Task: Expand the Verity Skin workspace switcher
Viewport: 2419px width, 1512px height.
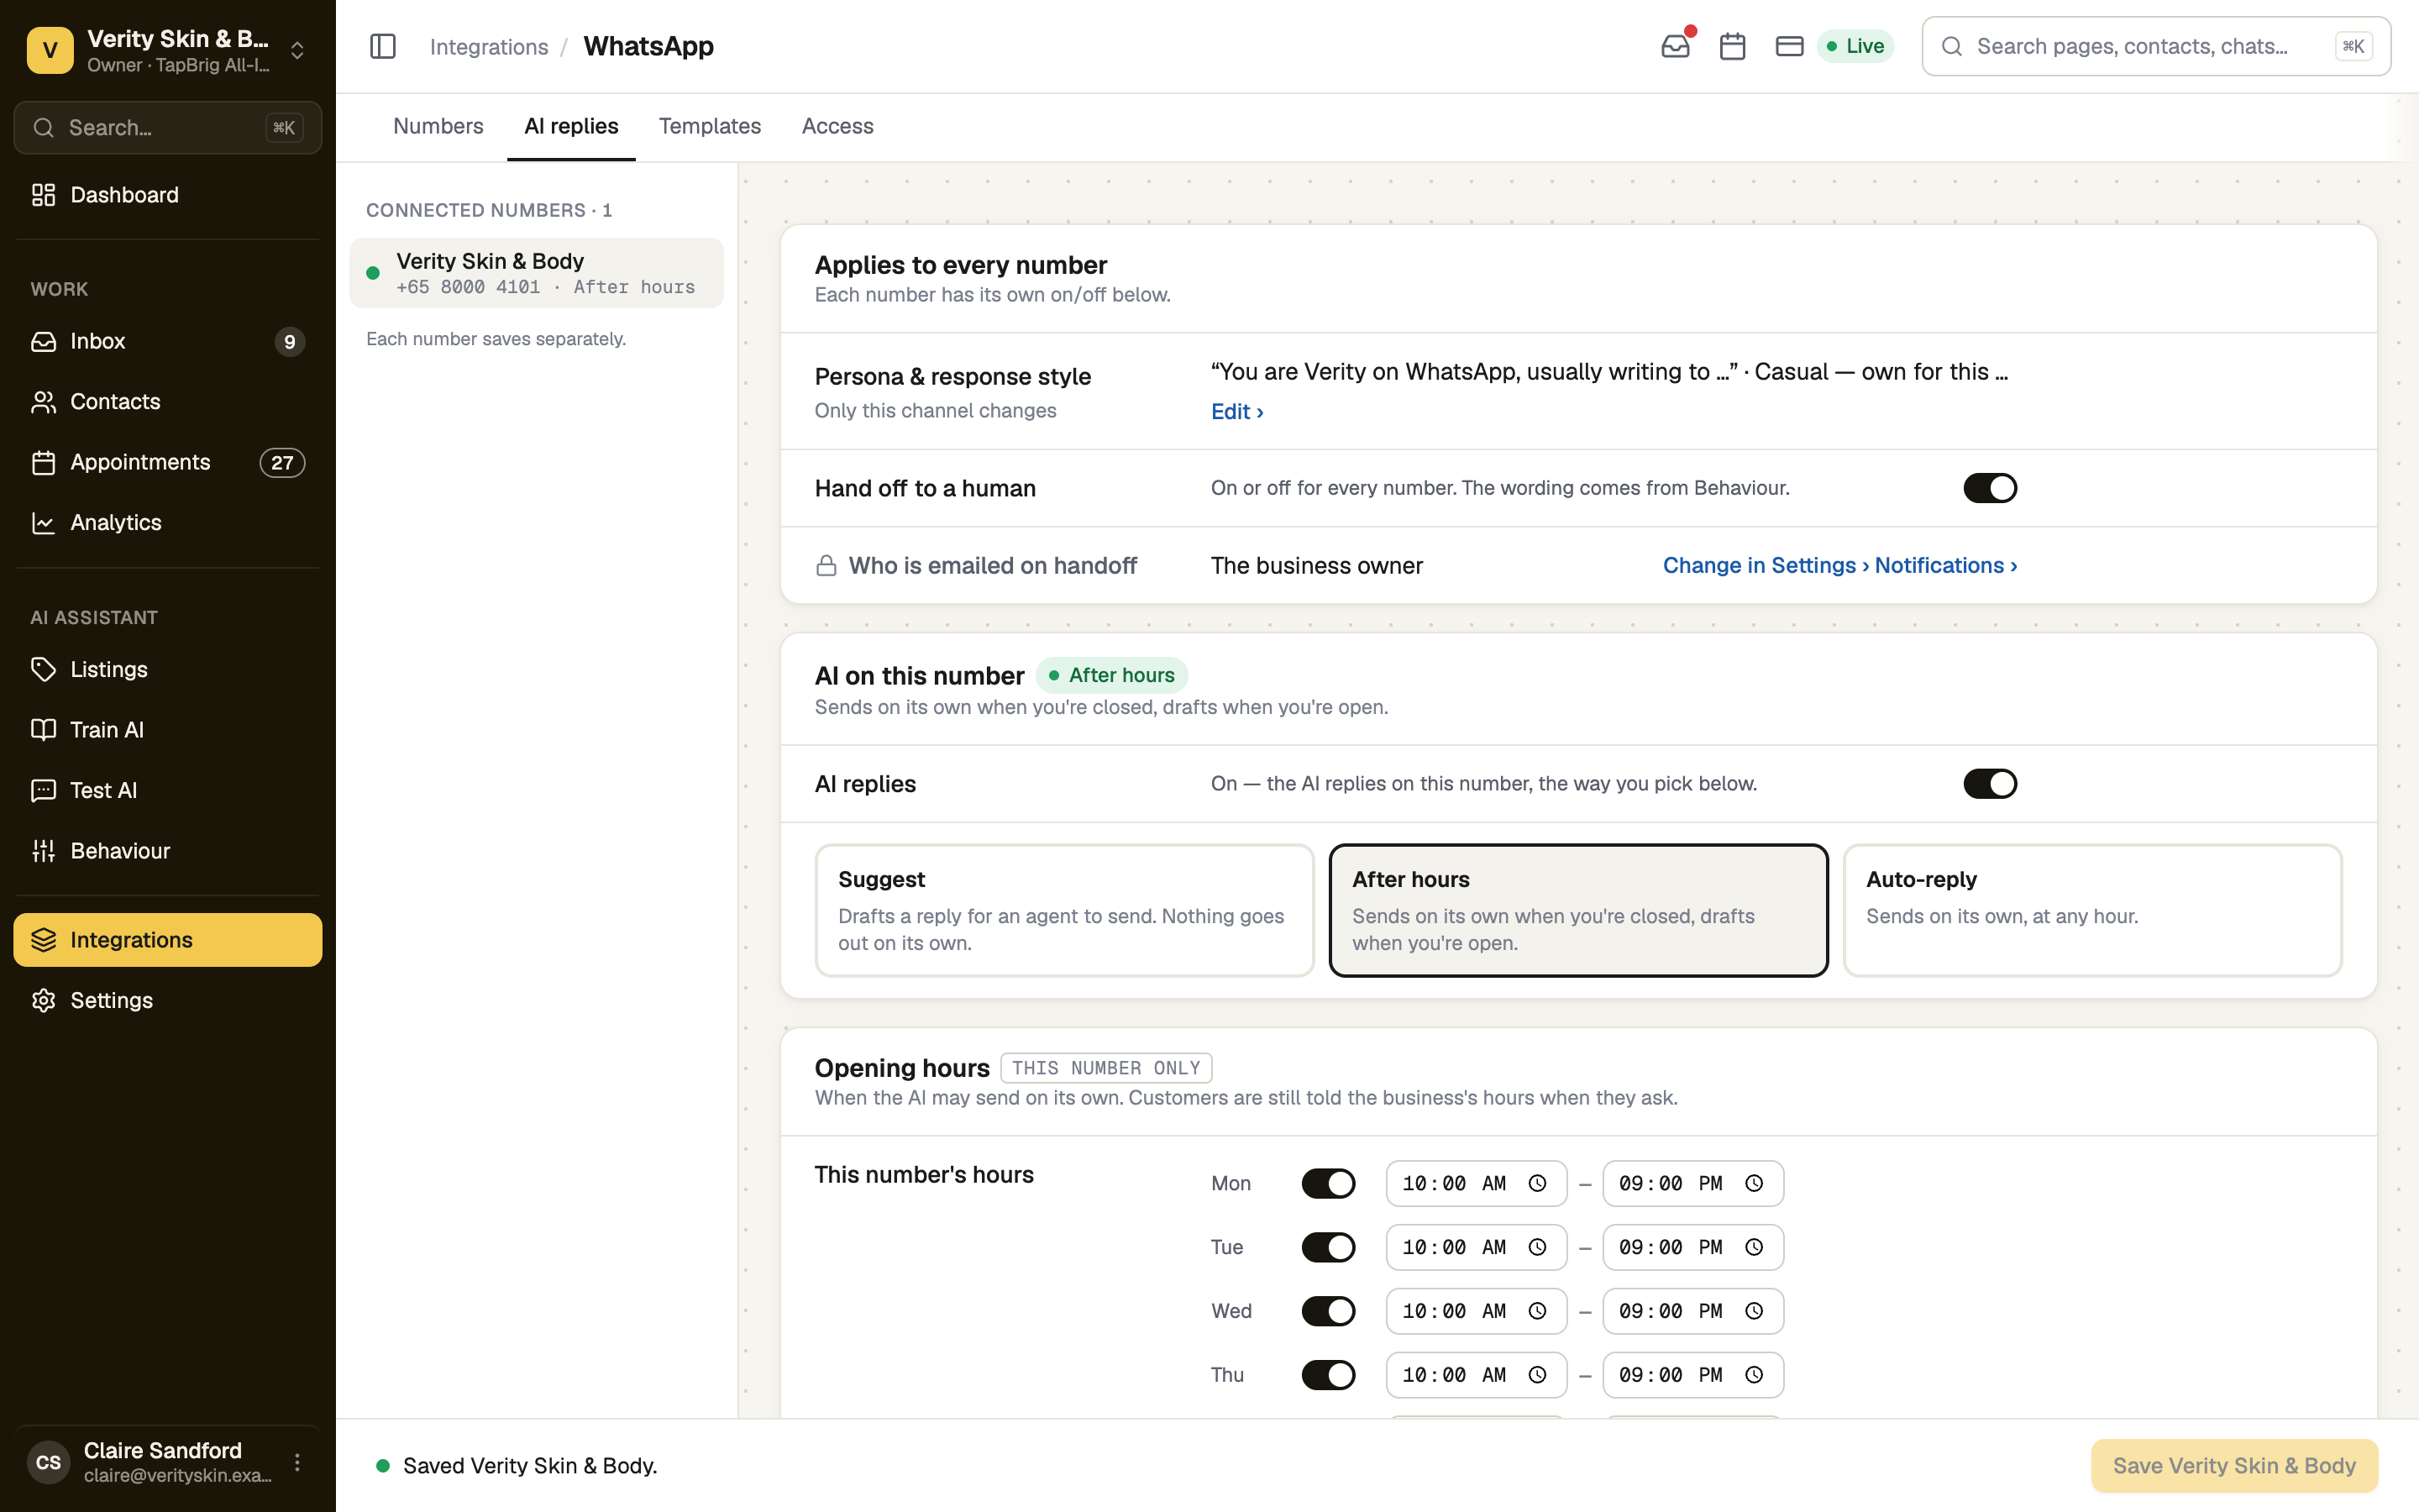Action: point(168,50)
